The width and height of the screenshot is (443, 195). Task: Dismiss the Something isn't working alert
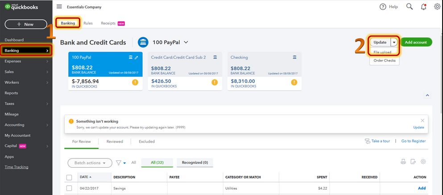[x=422, y=120]
